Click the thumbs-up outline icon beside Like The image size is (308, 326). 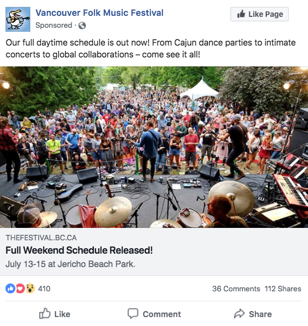pyautogui.click(x=45, y=313)
